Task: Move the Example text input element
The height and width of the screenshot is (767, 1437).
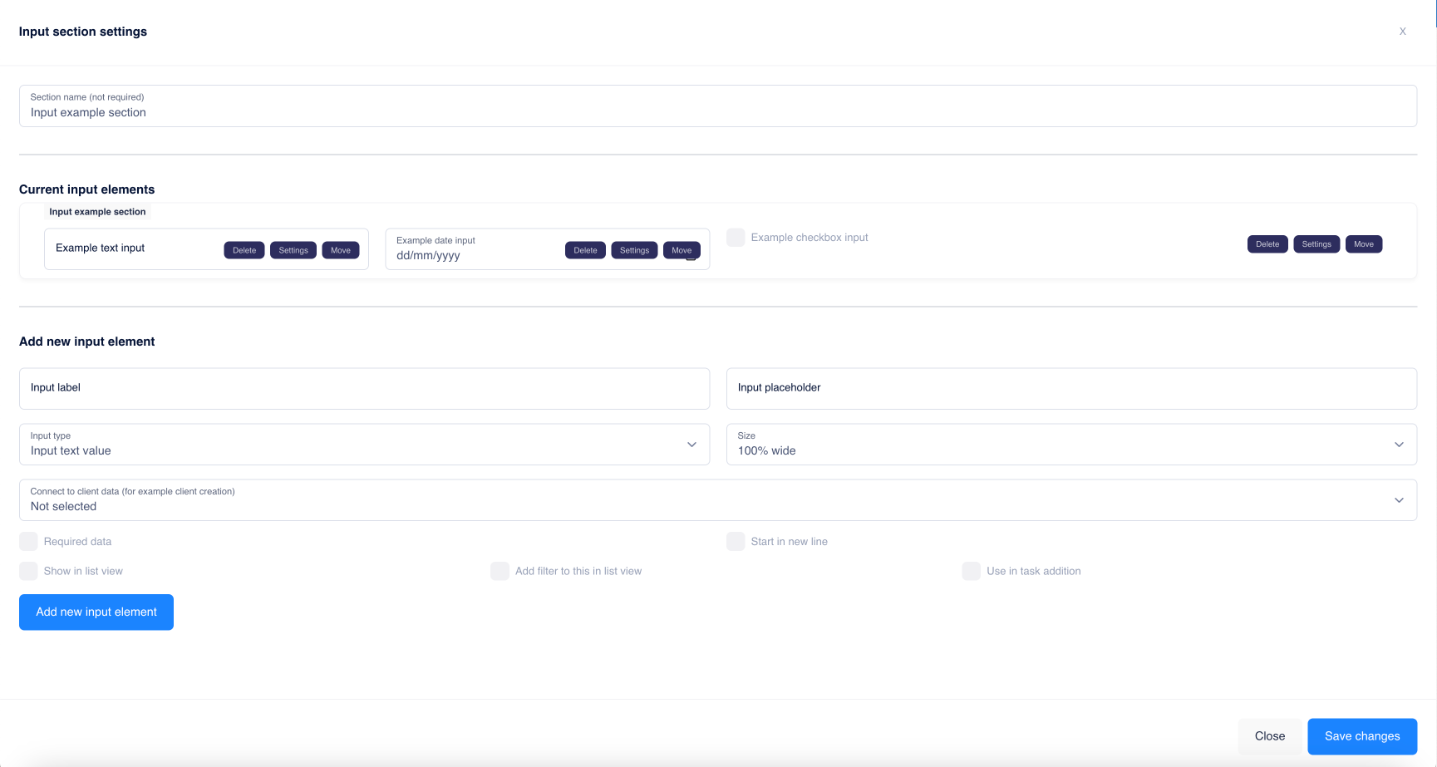Action: (341, 250)
